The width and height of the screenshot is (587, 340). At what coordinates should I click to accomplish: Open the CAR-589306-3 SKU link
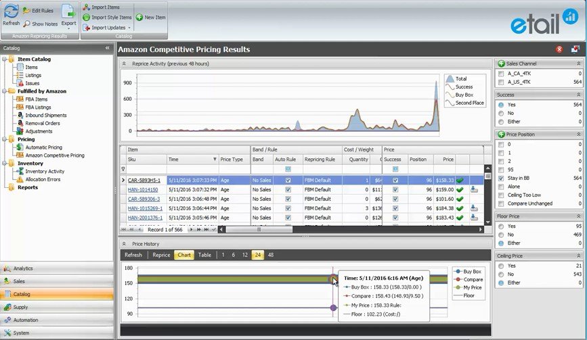pos(144,199)
